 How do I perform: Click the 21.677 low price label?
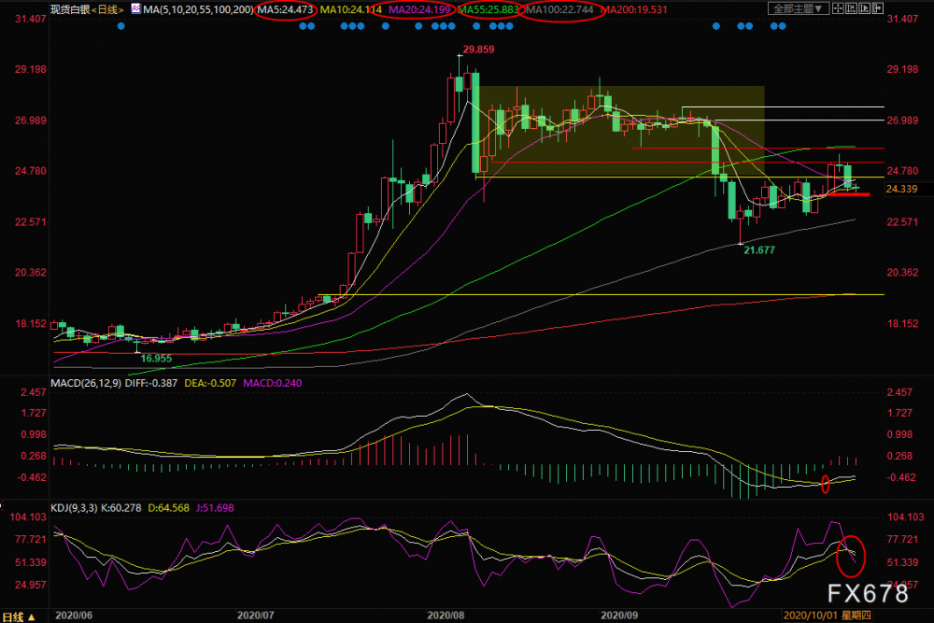pos(759,250)
